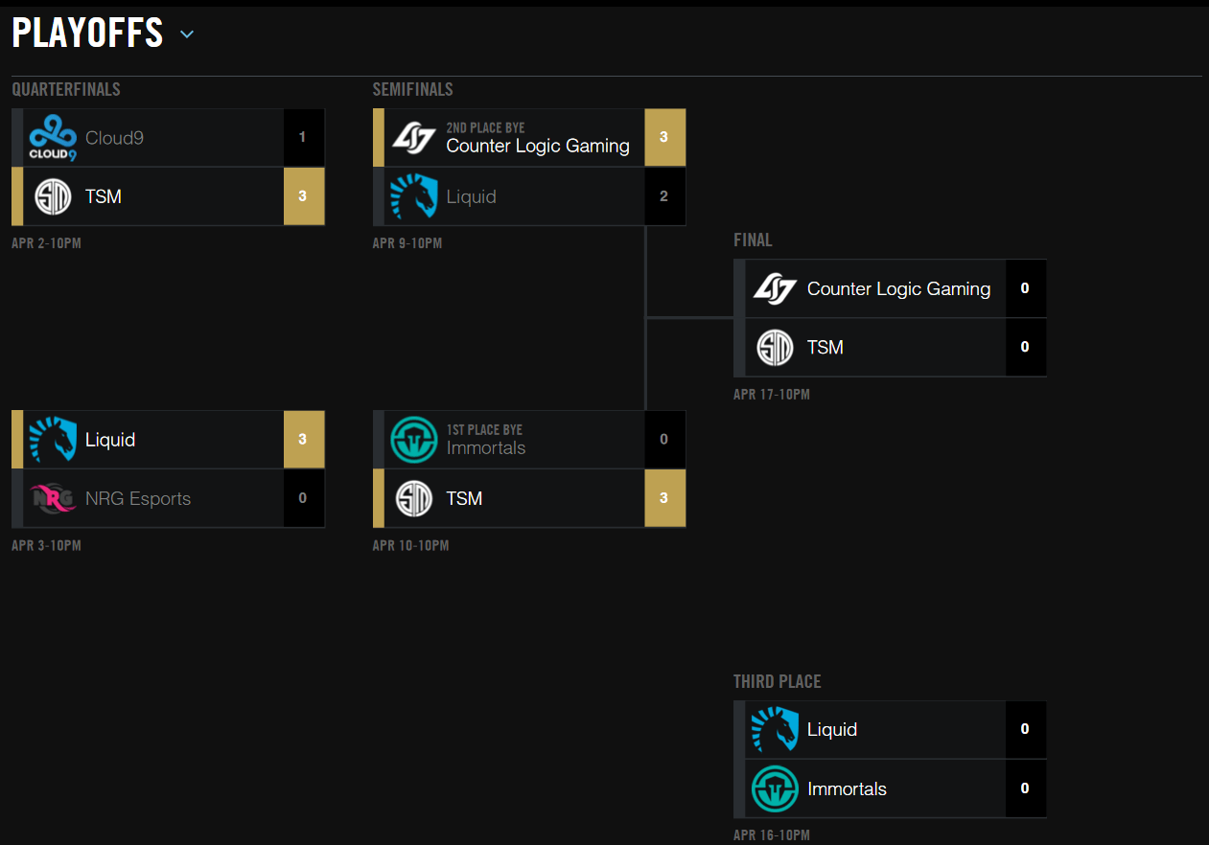Click the APR 17-10PM final date

click(x=772, y=394)
